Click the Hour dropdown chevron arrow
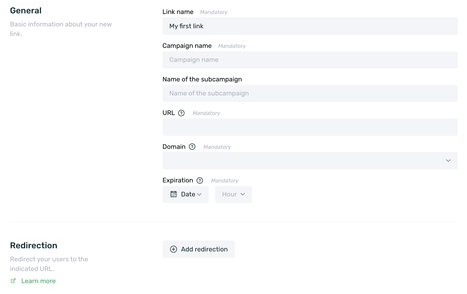467x294 pixels. 243,194
